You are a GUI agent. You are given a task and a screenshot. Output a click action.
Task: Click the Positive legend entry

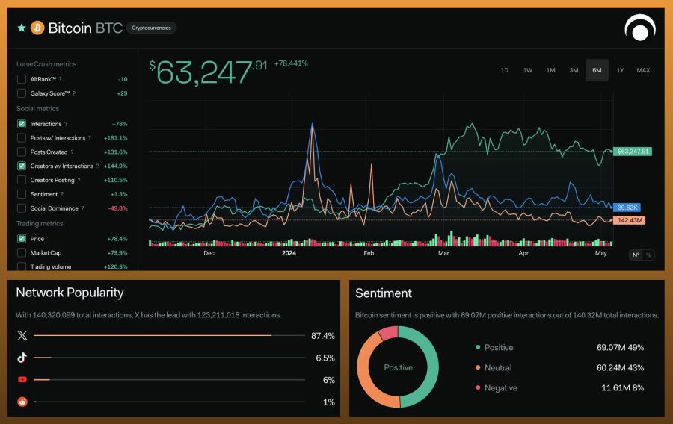(x=494, y=347)
